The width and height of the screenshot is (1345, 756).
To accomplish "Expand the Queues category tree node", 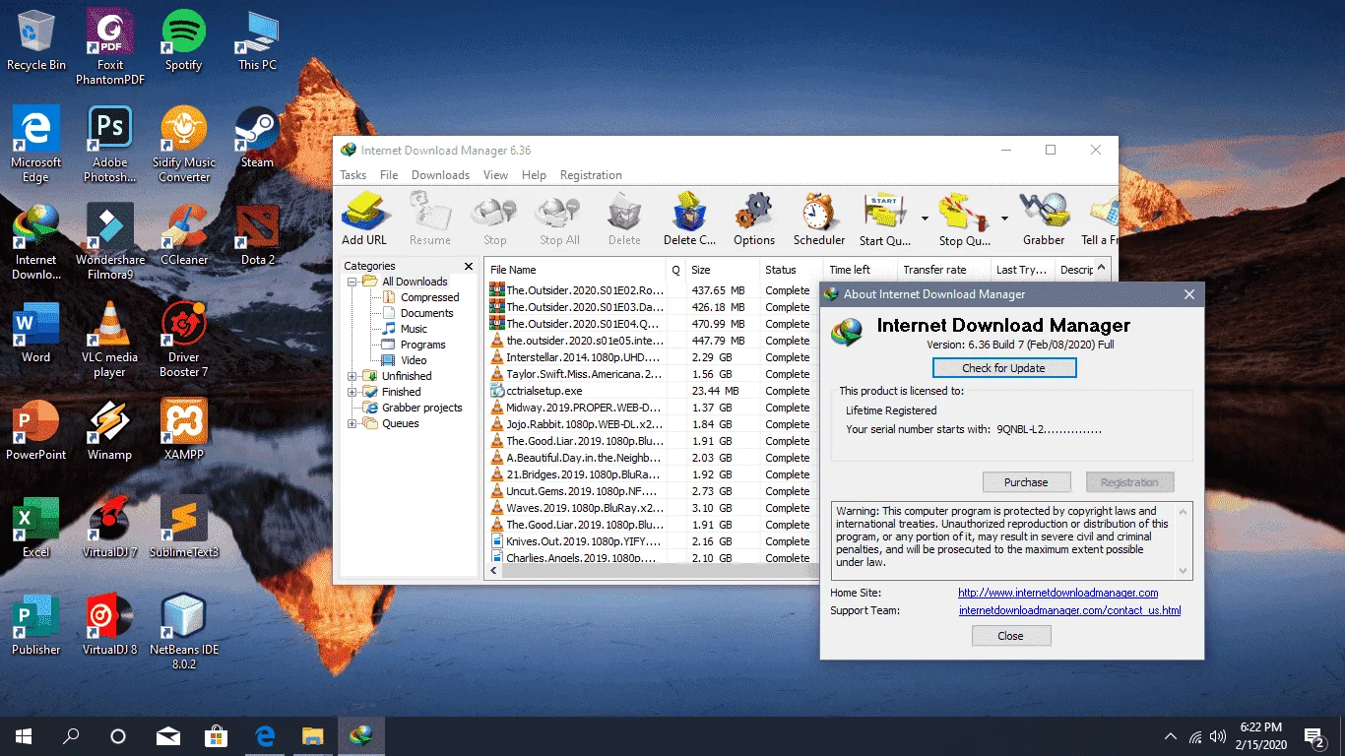I will click(352, 423).
